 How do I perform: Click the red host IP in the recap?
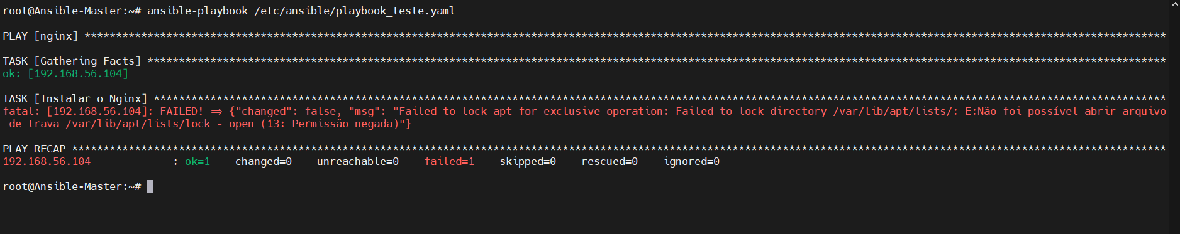pos(47,161)
